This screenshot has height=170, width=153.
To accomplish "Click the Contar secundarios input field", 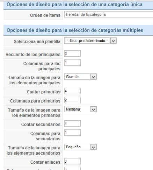I will [72, 123].
